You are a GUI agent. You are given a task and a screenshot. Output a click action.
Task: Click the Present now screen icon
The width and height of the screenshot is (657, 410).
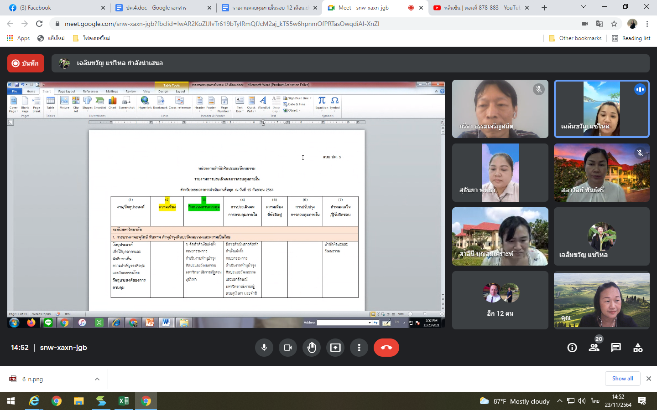click(335, 348)
